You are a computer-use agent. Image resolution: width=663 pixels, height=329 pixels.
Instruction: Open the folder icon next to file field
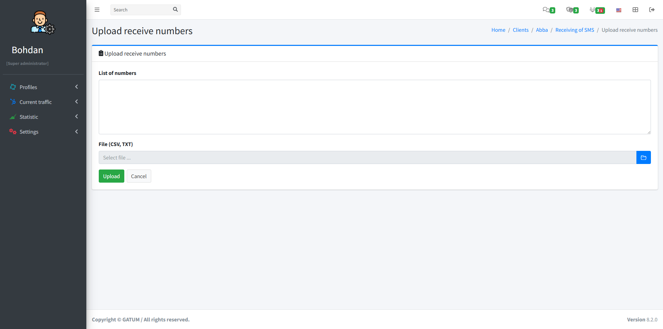click(643, 157)
